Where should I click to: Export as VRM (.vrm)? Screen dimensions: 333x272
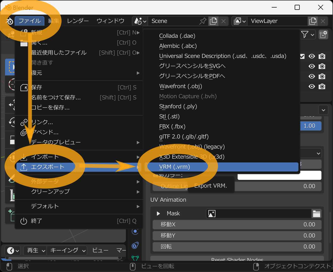click(221, 167)
